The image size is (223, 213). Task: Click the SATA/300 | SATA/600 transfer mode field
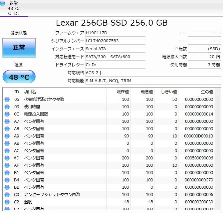tap(115, 57)
